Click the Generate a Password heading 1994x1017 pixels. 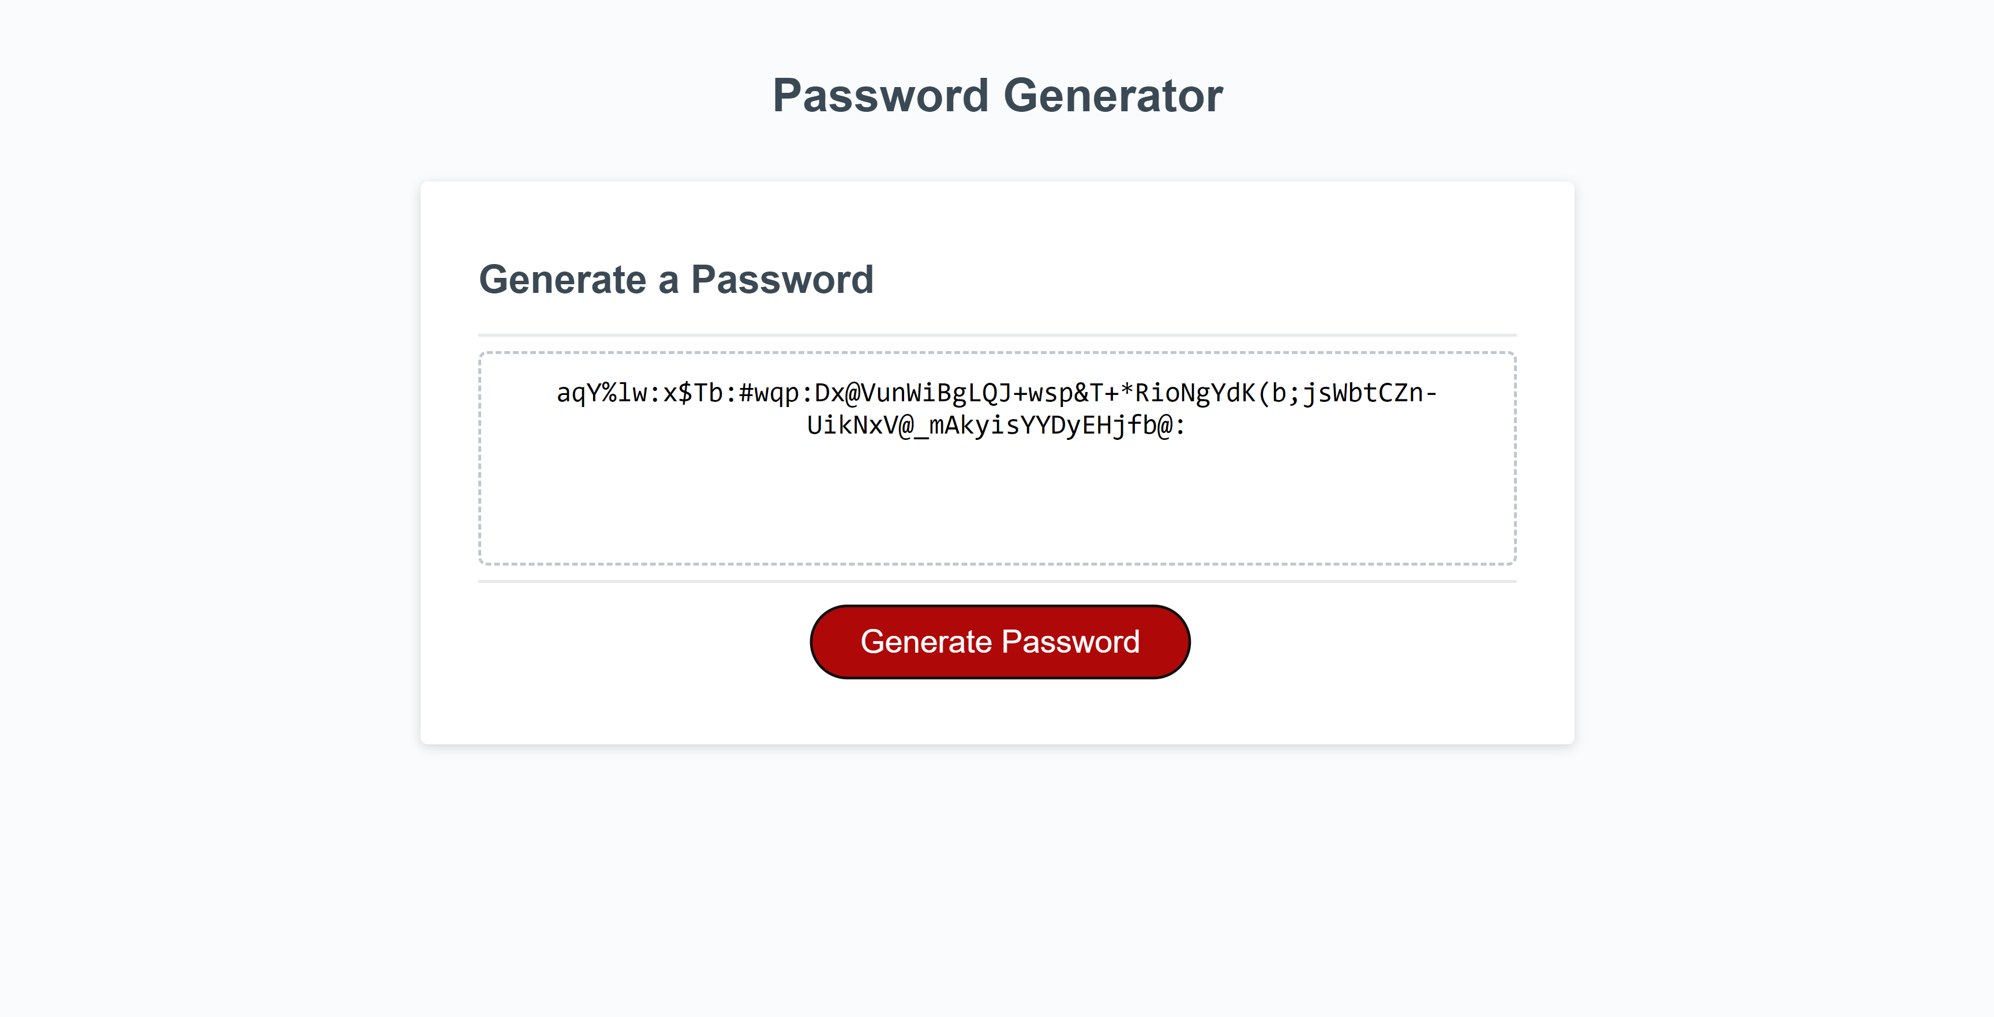pyautogui.click(x=678, y=280)
